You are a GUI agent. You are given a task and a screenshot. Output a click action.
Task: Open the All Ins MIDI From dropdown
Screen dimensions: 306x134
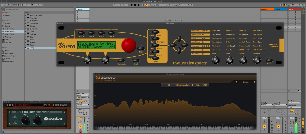(83, 95)
